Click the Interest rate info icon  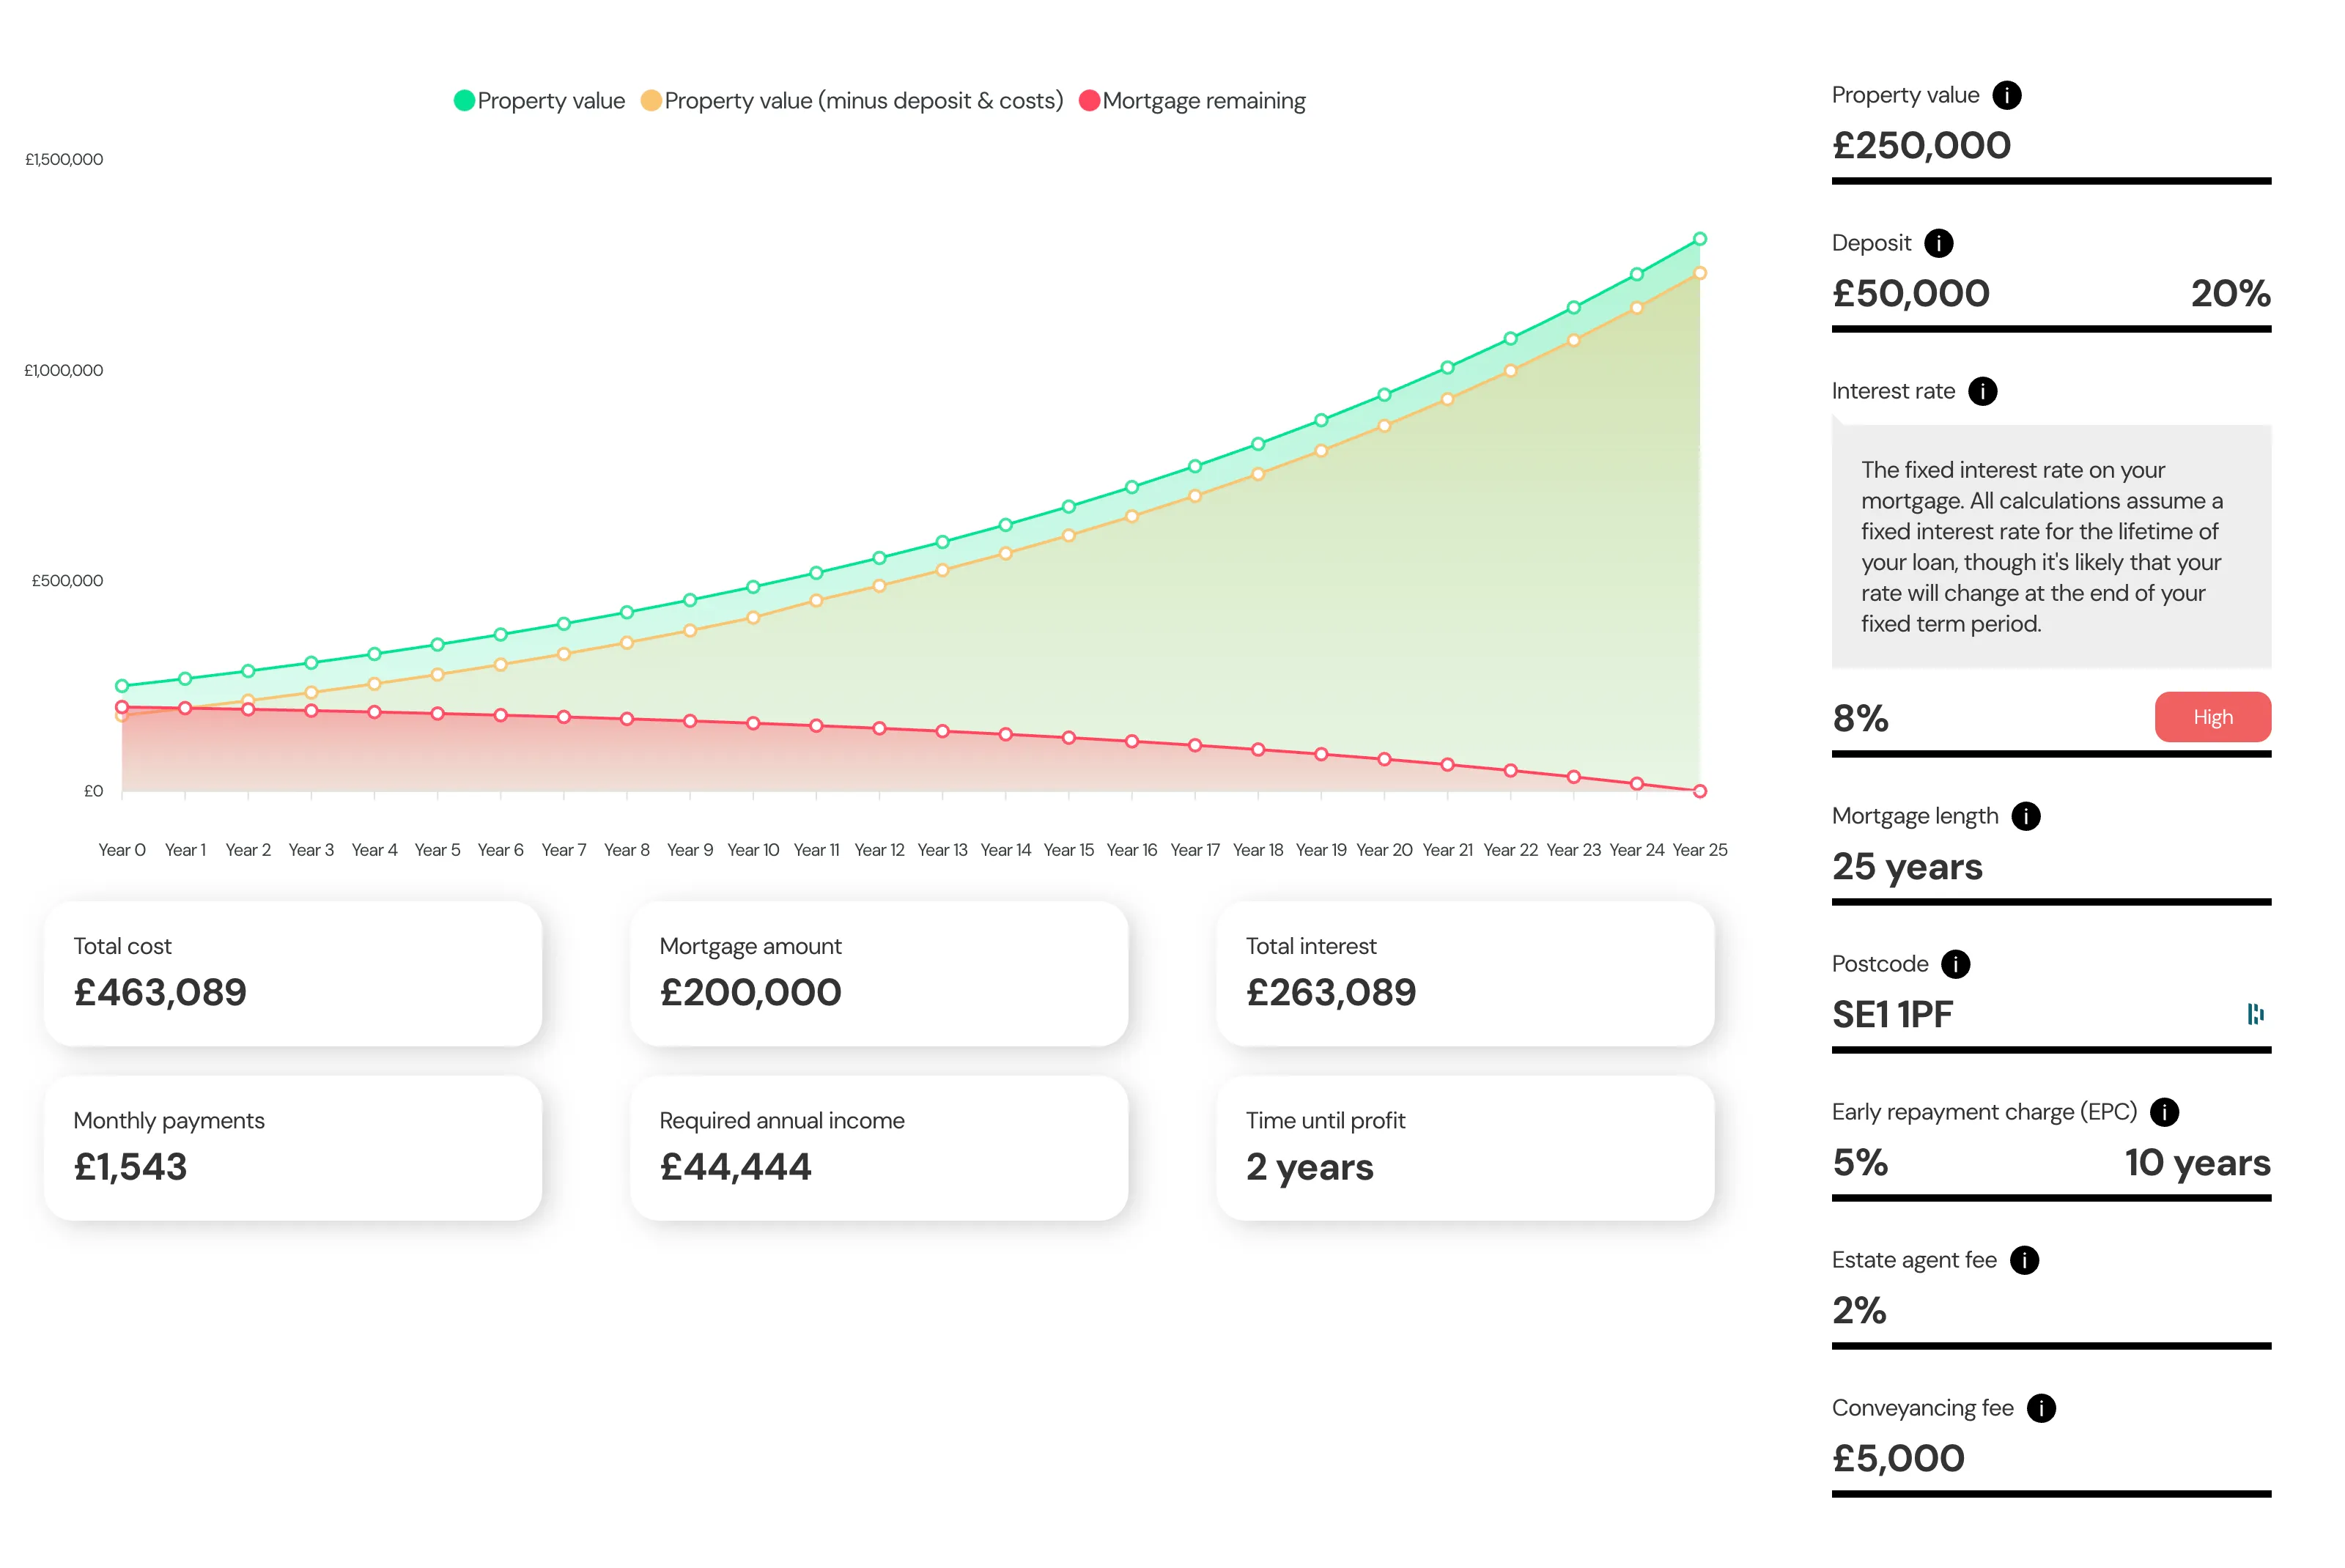[1982, 391]
